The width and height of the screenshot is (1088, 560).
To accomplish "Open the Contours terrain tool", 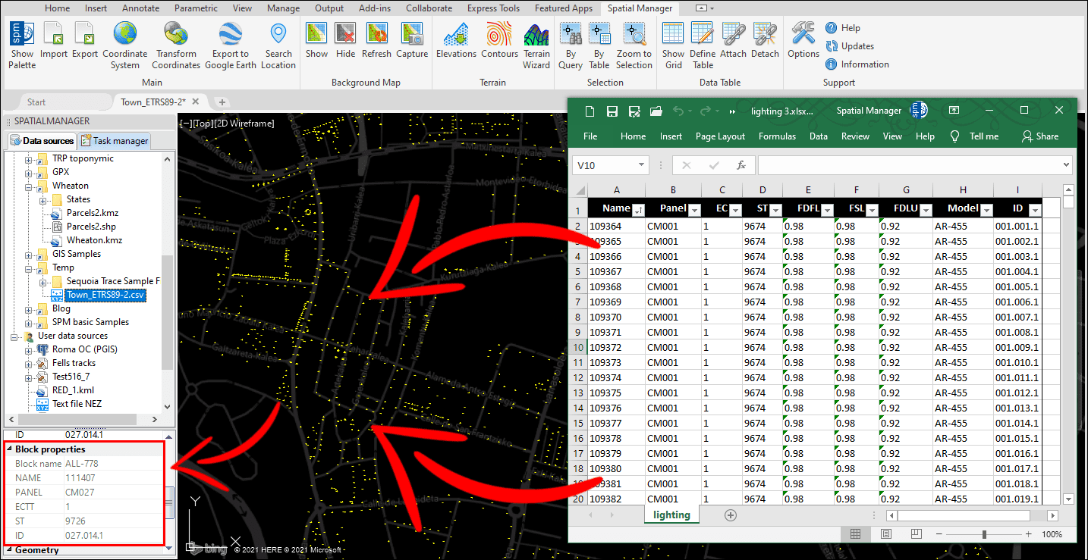I will tap(499, 40).
